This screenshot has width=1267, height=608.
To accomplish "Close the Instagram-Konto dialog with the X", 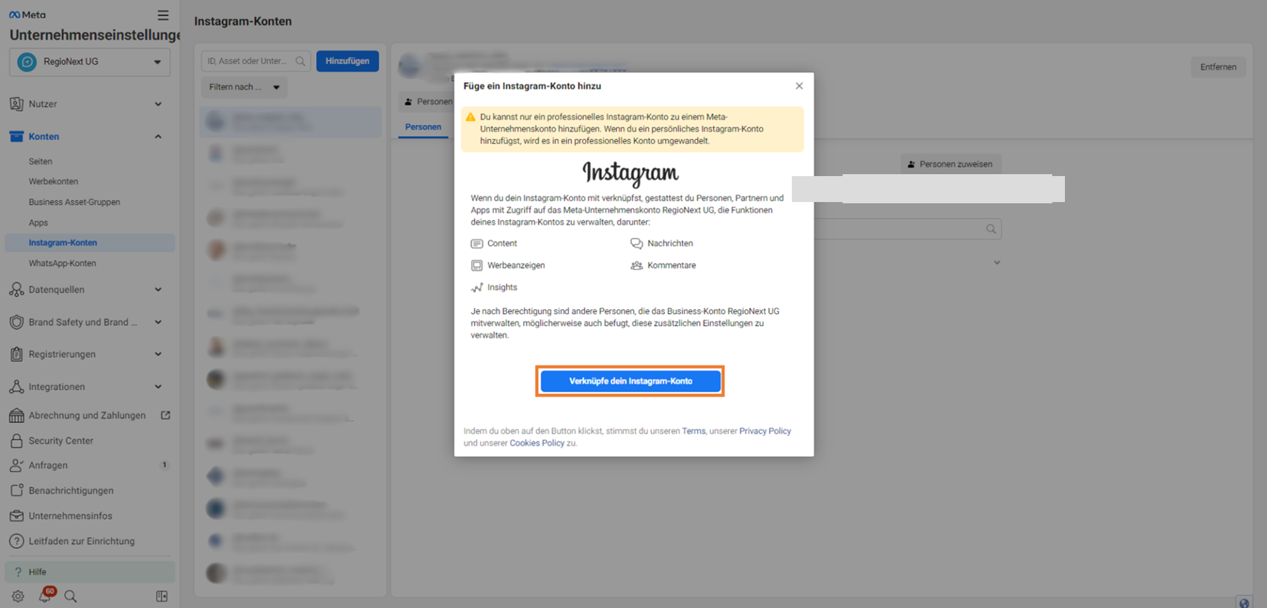I will 799,86.
